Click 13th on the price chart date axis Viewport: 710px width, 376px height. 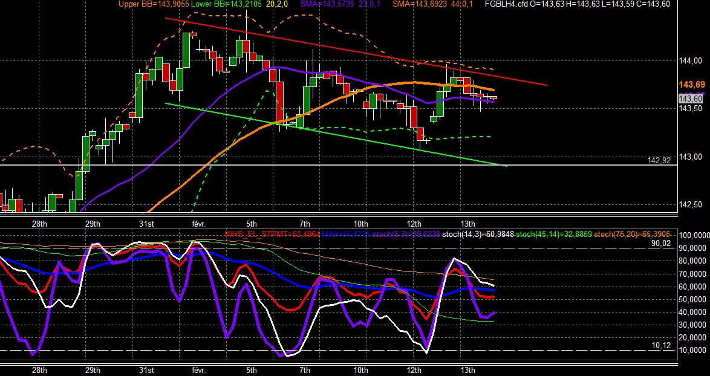point(467,224)
